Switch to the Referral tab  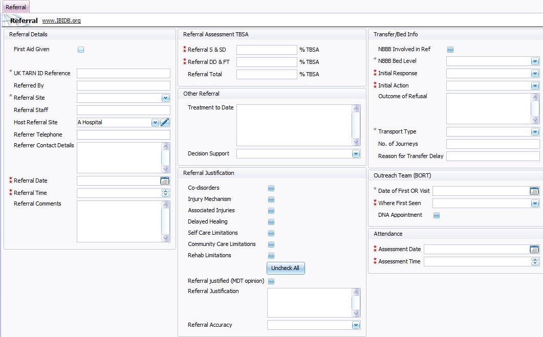(x=15, y=7)
